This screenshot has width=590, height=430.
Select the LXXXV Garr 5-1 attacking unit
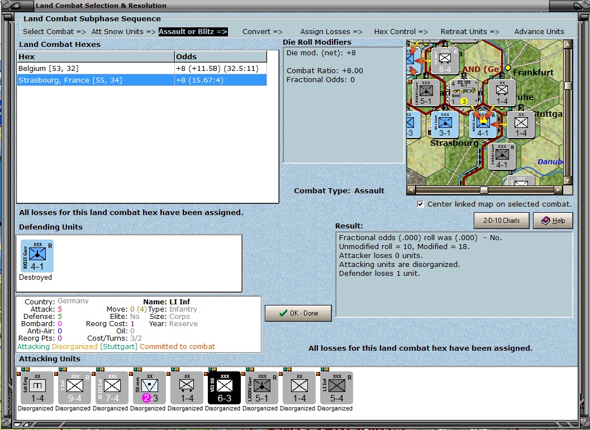pyautogui.click(x=261, y=388)
